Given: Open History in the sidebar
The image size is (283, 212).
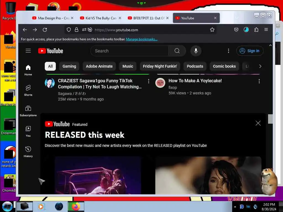Looking at the screenshot, I should [28, 152].
